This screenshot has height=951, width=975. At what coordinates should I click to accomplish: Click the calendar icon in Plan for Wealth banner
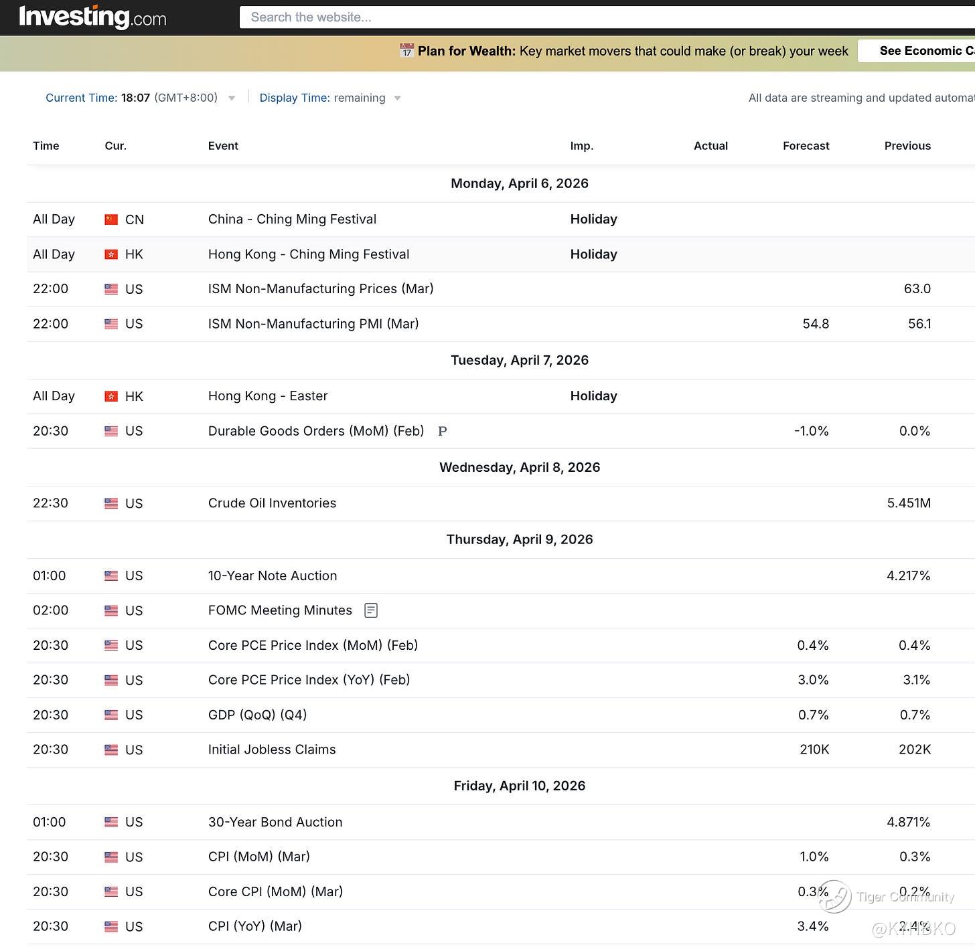(406, 51)
